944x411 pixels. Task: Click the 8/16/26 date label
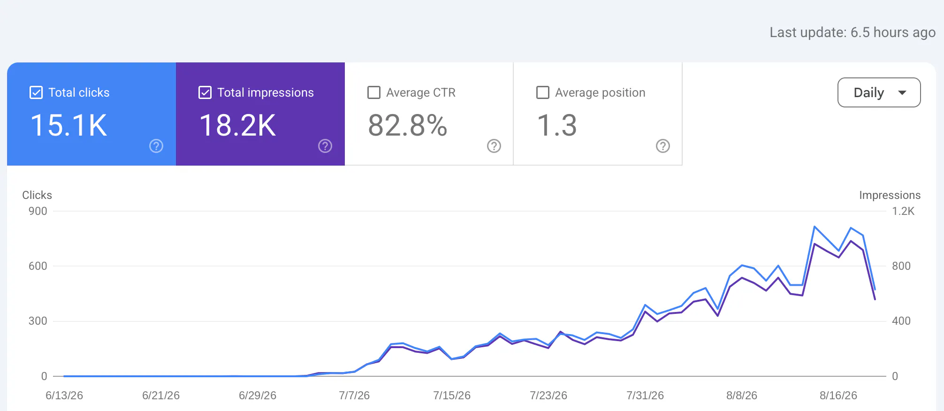[838, 396]
